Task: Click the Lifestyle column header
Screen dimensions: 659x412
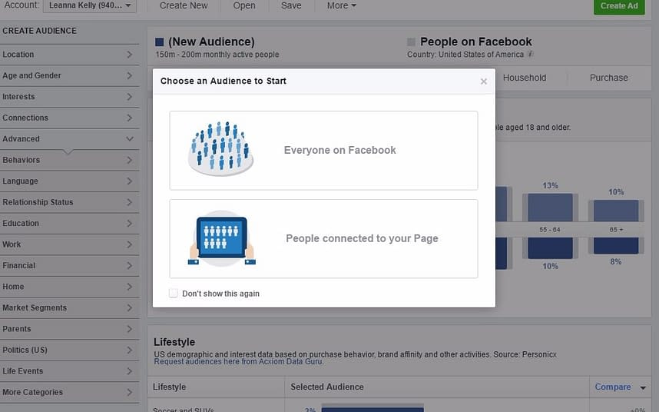Action: pyautogui.click(x=170, y=387)
